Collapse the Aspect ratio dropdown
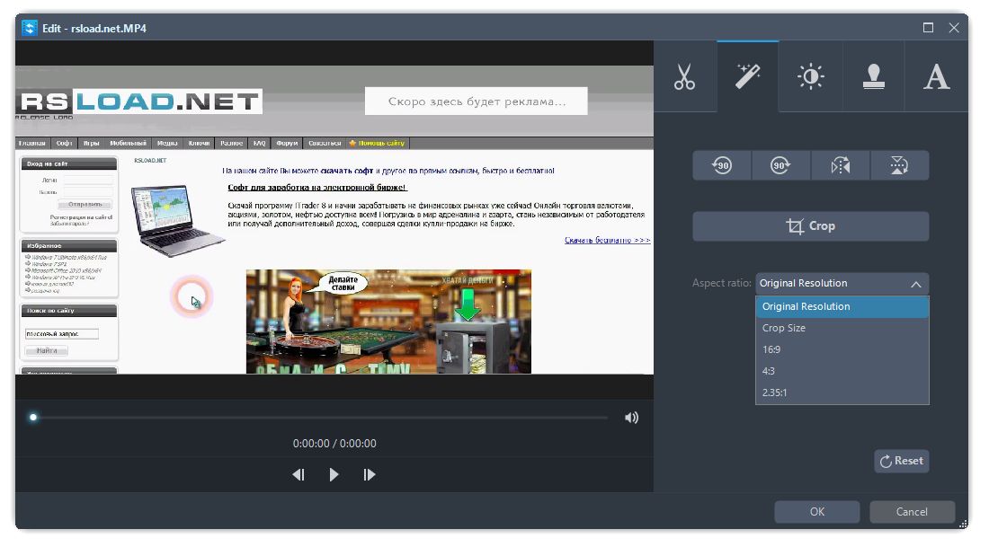This screenshot has height=547, width=989. pyautogui.click(x=915, y=283)
